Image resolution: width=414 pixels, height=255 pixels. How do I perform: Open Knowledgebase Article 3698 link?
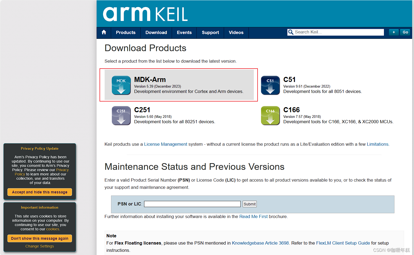point(260,243)
